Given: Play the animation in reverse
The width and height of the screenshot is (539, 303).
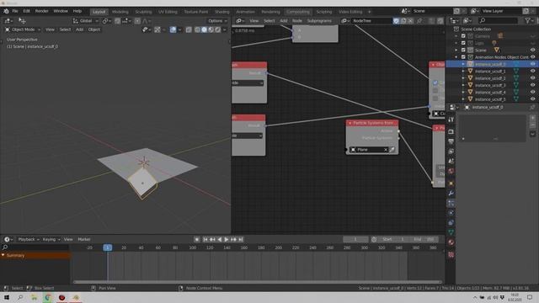Looking at the screenshot, I should pos(220,239).
